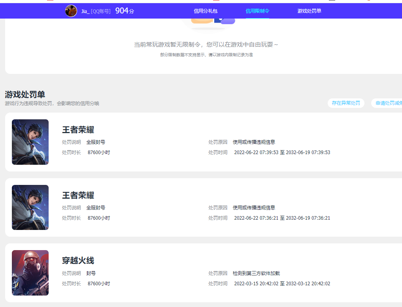The image size is (402, 307).
Task: Click penalty time 2022-06-22 07:36:21 至 2032-06-19
Action: pos(282,218)
